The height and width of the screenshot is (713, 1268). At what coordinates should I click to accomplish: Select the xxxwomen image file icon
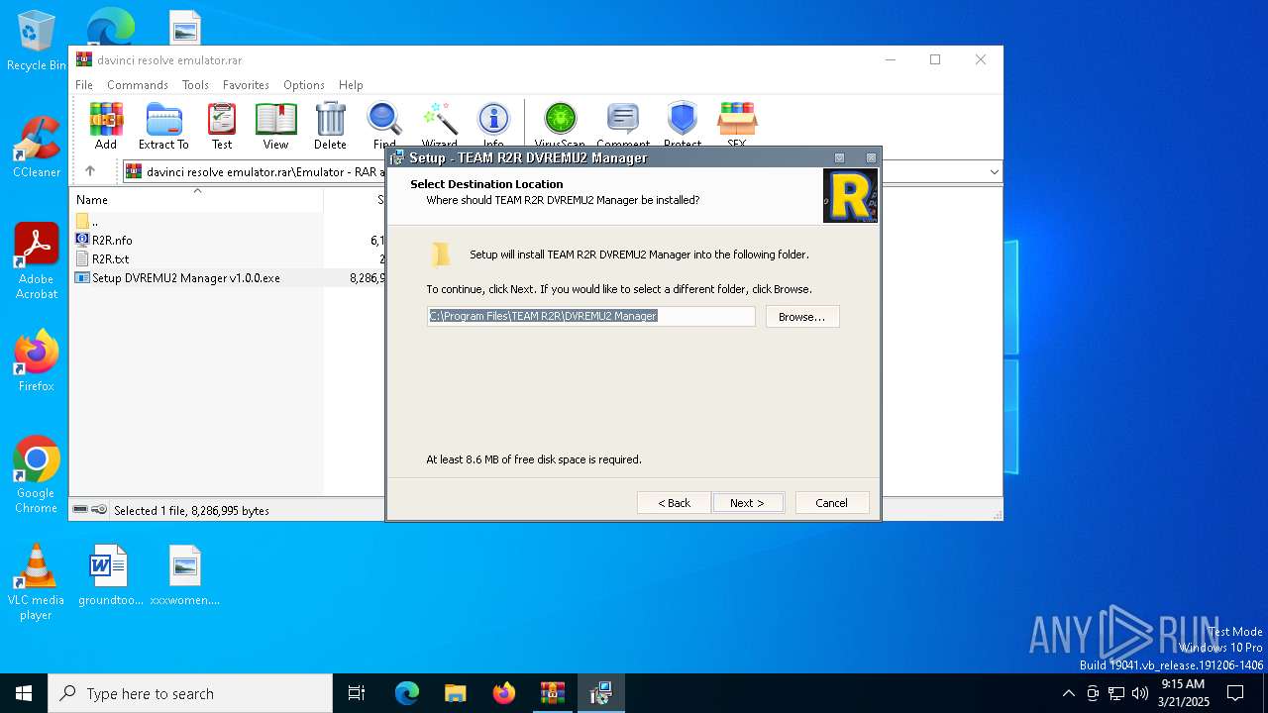(185, 575)
